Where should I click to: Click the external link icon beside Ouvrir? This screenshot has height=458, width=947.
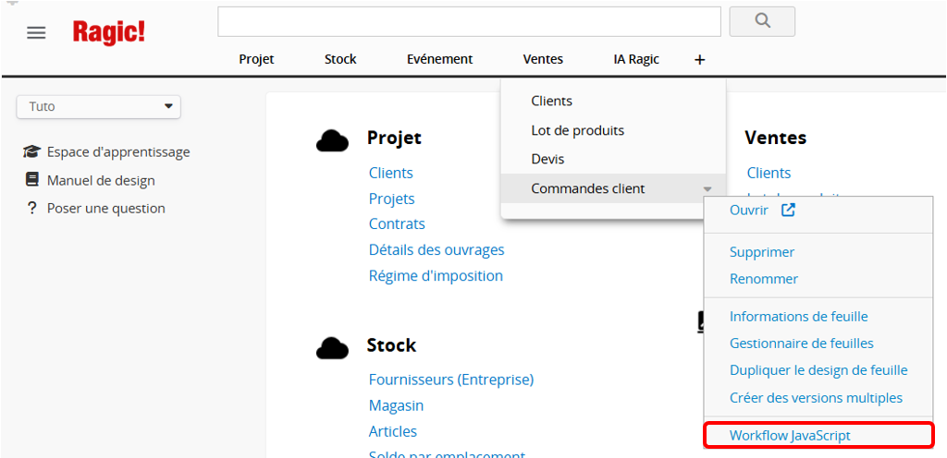point(788,210)
